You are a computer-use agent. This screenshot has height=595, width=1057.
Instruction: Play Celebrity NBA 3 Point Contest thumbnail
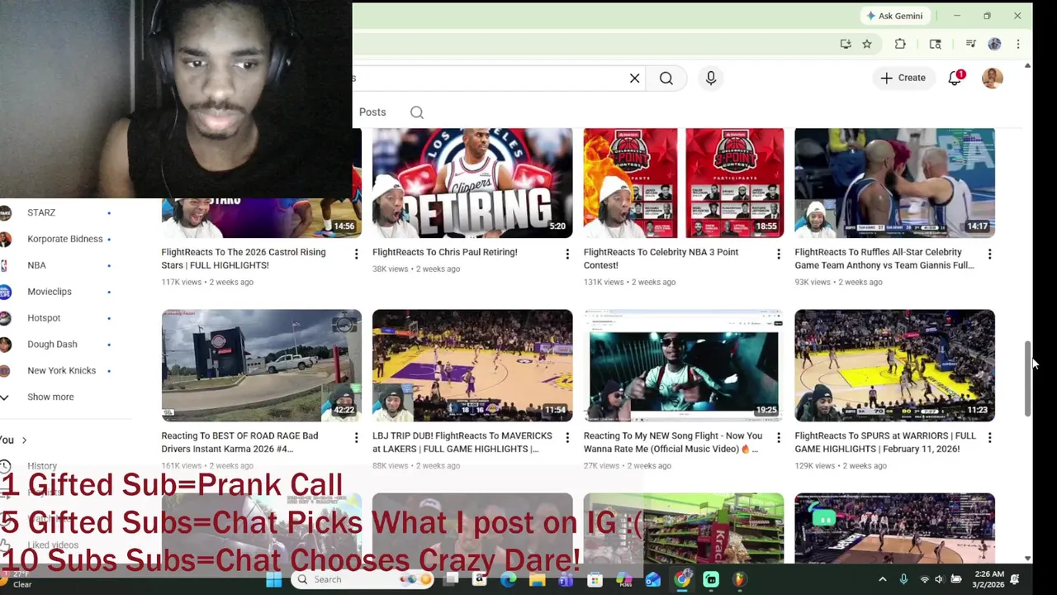click(x=684, y=183)
